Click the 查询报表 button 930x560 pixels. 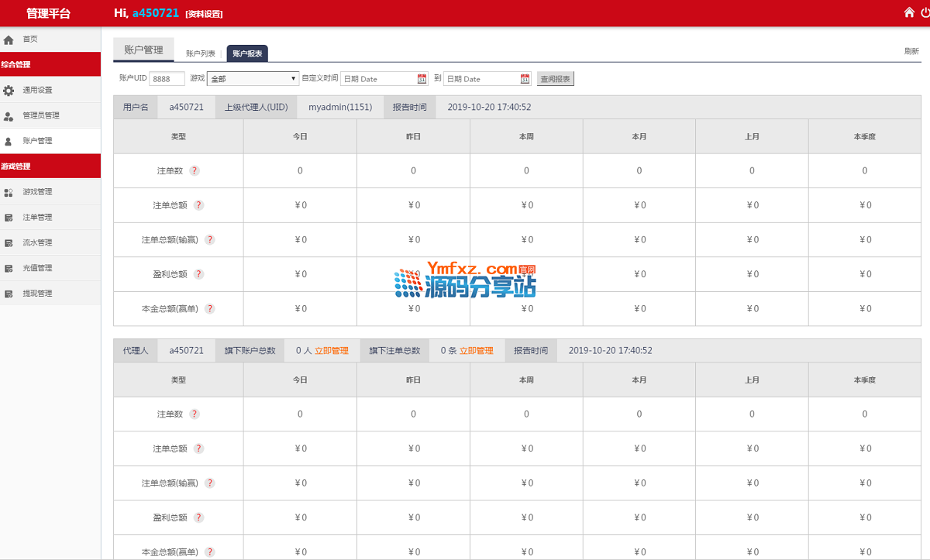point(555,79)
